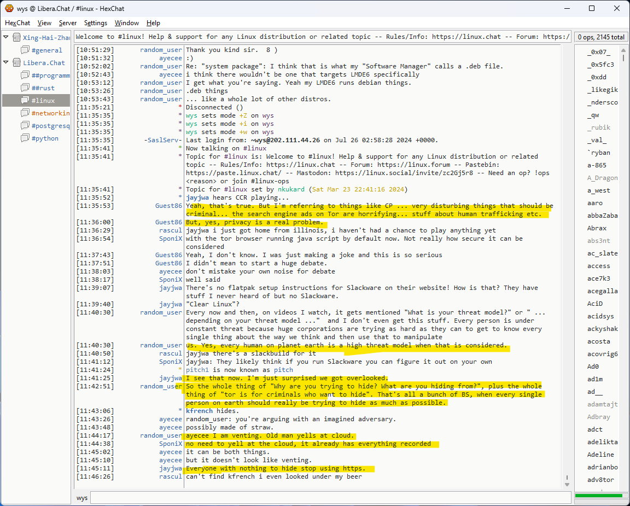Click the HexChat app icon in title bar

(9, 8)
